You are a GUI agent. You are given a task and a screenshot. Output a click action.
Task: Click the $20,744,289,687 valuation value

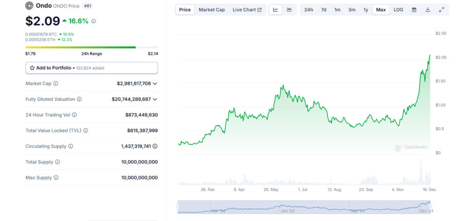pyautogui.click(x=131, y=99)
